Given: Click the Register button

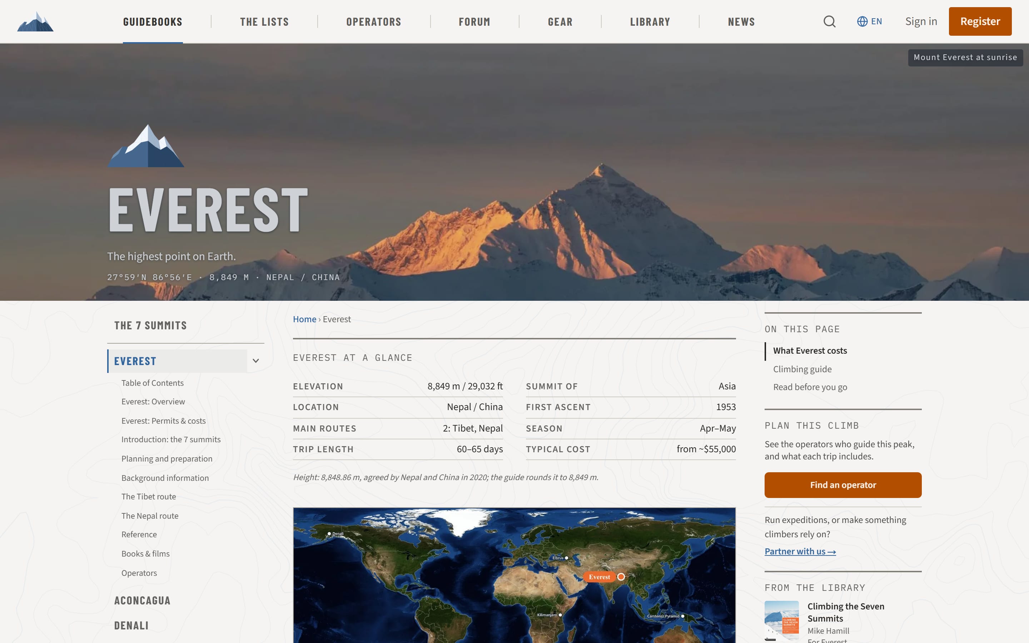Looking at the screenshot, I should click(x=980, y=21).
